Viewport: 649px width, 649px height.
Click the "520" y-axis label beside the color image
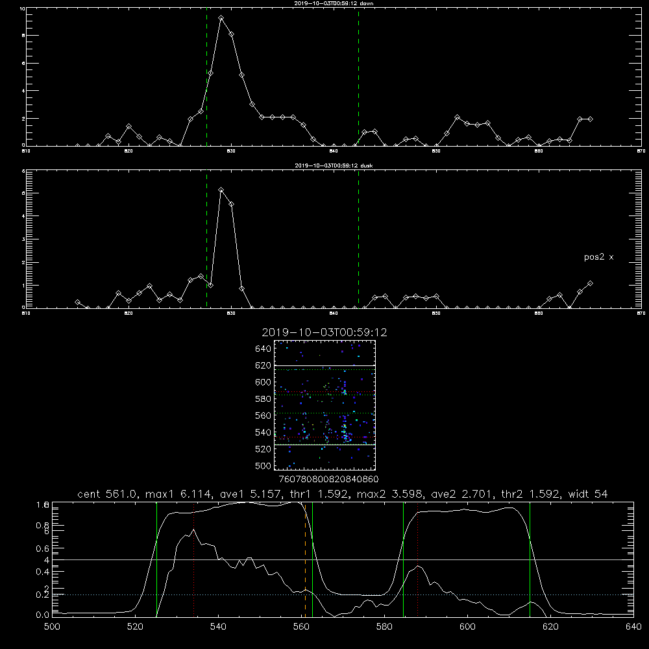coord(263,449)
